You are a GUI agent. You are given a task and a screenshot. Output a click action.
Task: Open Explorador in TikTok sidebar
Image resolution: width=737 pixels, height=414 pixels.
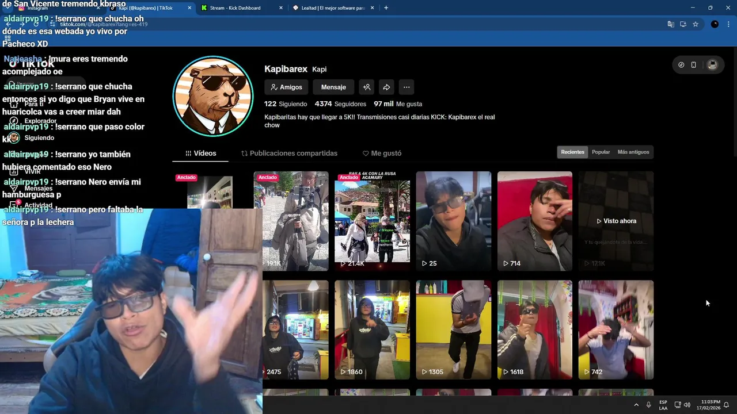40,121
